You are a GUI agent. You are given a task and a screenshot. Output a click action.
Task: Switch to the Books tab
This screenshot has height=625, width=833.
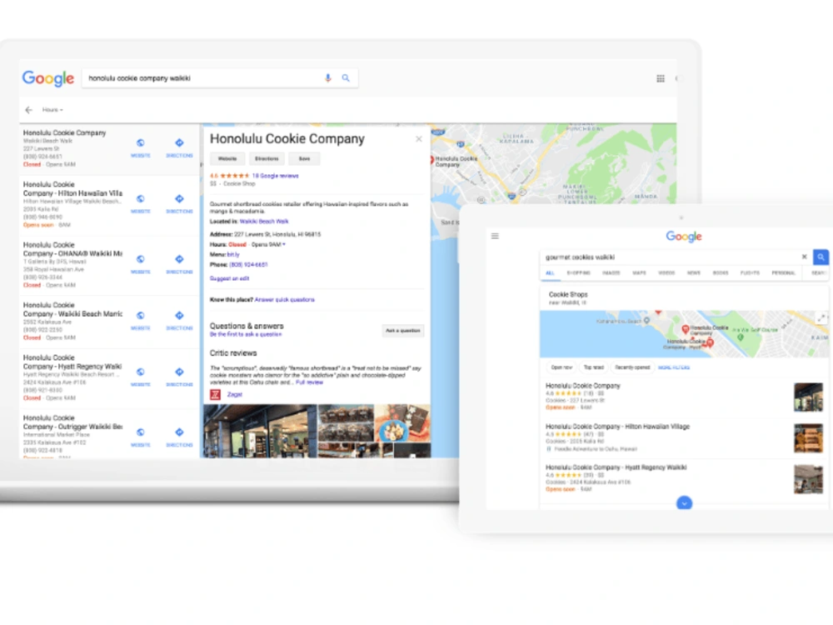[721, 273]
